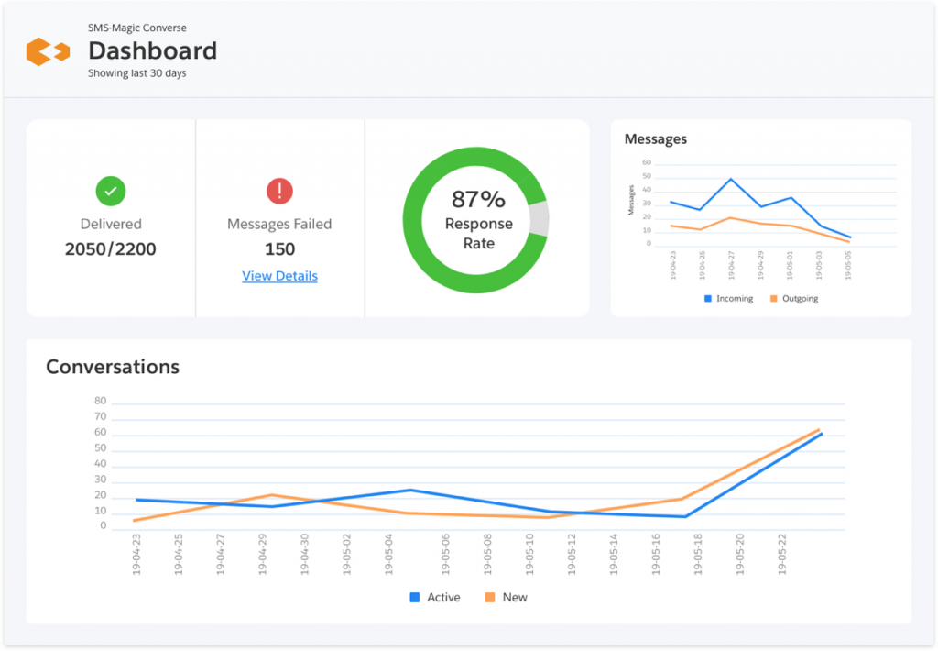
Task: Click the New legend marker below Conversations
Action: click(490, 597)
